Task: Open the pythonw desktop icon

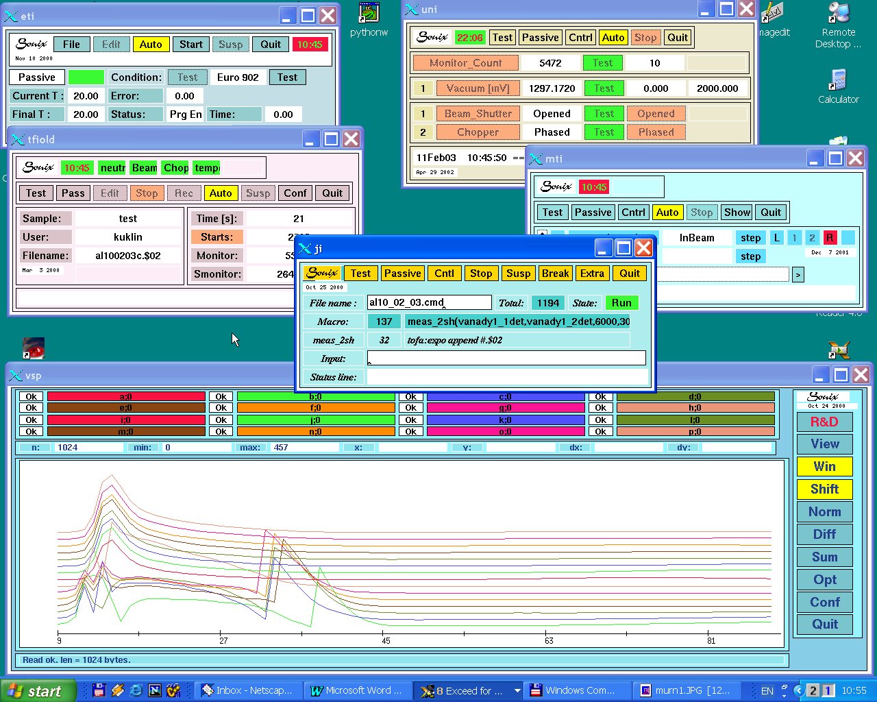Action: point(369,14)
